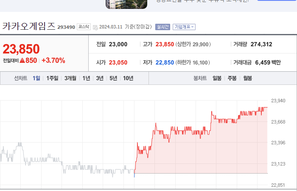Select the 1주일 line chart tab

click(x=52, y=78)
